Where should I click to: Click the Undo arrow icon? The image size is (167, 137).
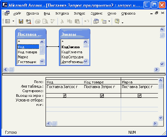(x=87, y=21)
